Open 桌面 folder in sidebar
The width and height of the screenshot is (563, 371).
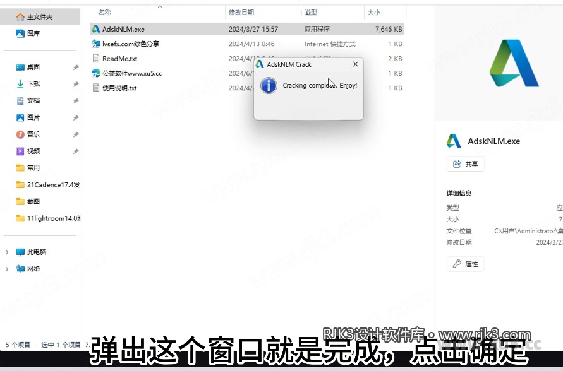click(33, 67)
